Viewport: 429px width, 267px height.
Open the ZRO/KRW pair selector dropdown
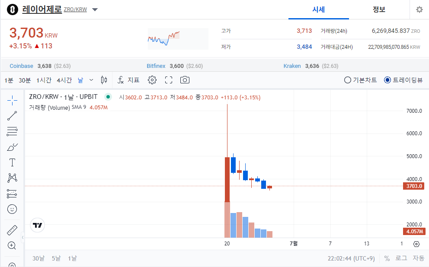click(95, 9)
